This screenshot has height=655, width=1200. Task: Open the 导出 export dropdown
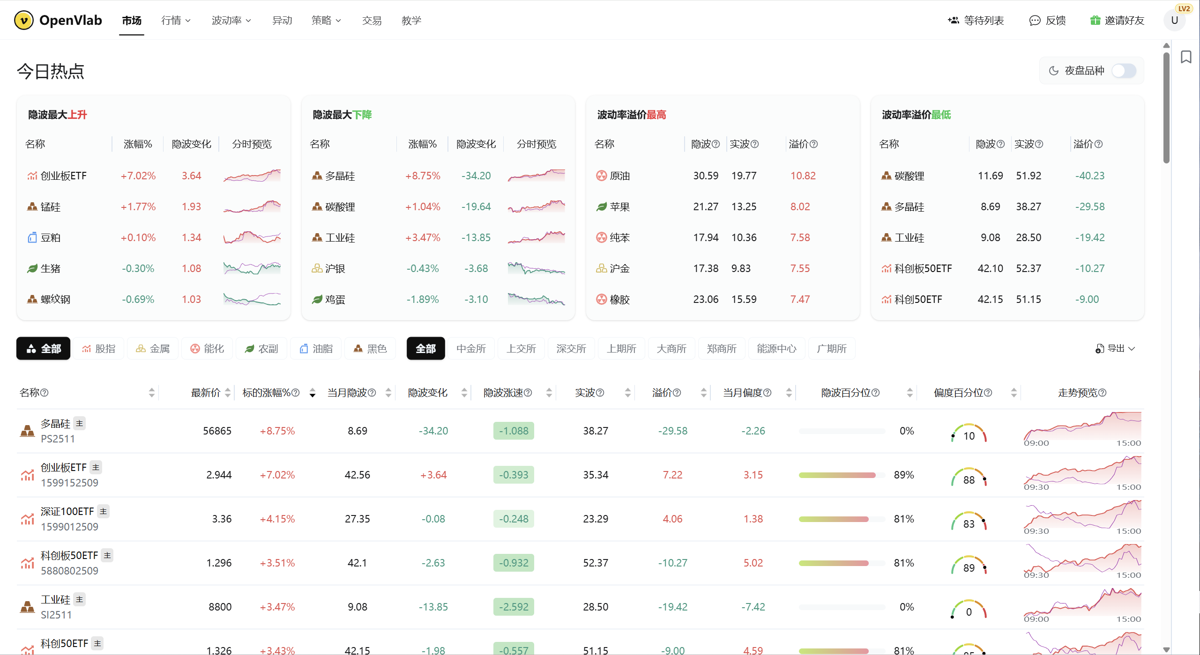1115,348
